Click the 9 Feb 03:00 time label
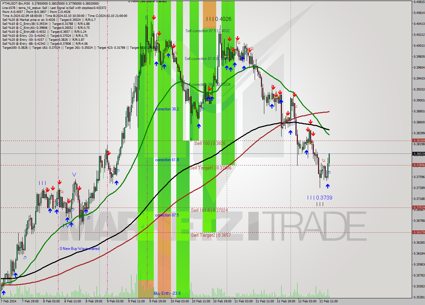This screenshot has width=425, height=305. point(115,301)
